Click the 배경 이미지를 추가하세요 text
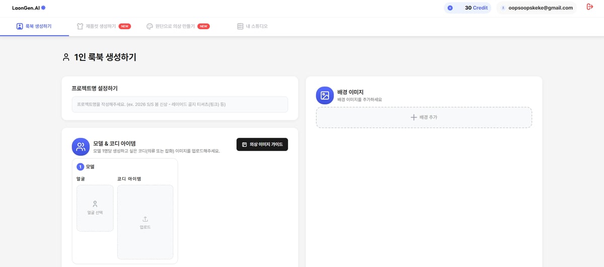 point(359,100)
